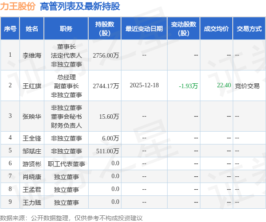266x222 pixels.
Task: Select the name 王孟君
Action: (x=32, y=190)
